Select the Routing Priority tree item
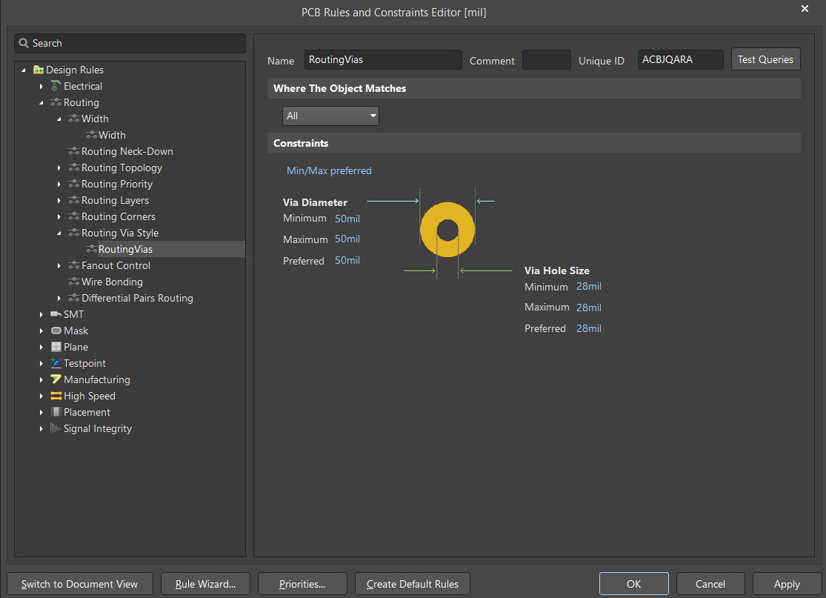The height and width of the screenshot is (598, 826). coord(117,184)
